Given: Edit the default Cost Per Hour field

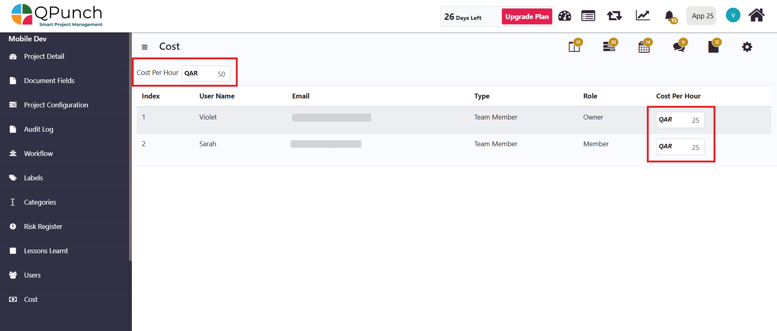Looking at the screenshot, I should click(206, 74).
